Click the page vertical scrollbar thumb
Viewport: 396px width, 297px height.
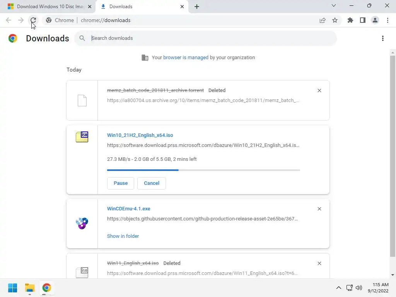[393, 156]
